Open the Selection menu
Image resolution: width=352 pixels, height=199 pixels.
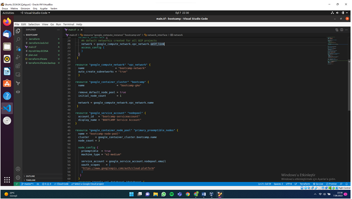[x=34, y=24]
